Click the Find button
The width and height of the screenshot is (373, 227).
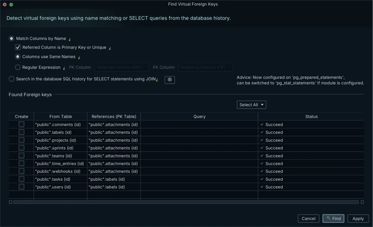coord(333,219)
